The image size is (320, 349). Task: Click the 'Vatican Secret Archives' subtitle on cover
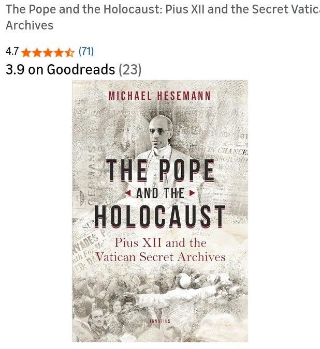(160, 257)
